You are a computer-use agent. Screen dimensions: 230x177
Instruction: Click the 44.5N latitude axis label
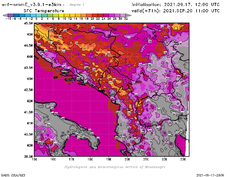click(x=28, y=46)
